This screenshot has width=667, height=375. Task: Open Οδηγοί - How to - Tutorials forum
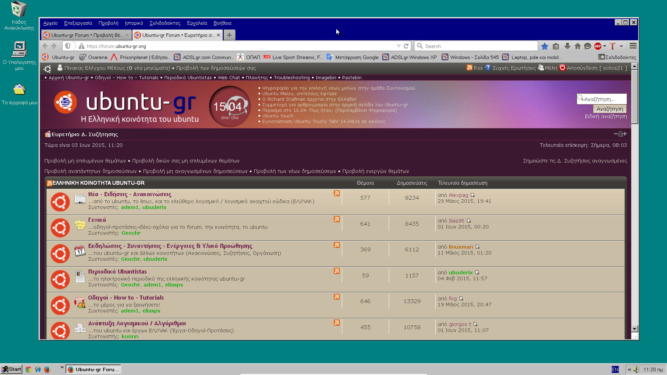click(126, 298)
